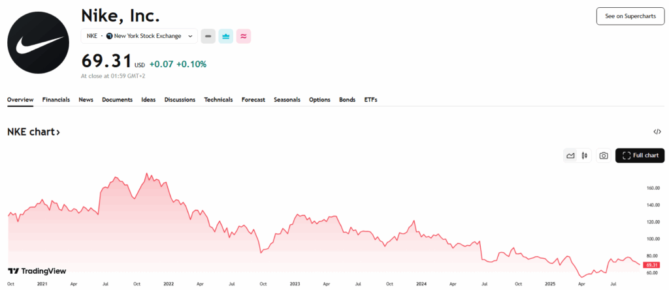The image size is (669, 290).
Task: Take a chart snapshot with camera icon
Action: tap(604, 156)
